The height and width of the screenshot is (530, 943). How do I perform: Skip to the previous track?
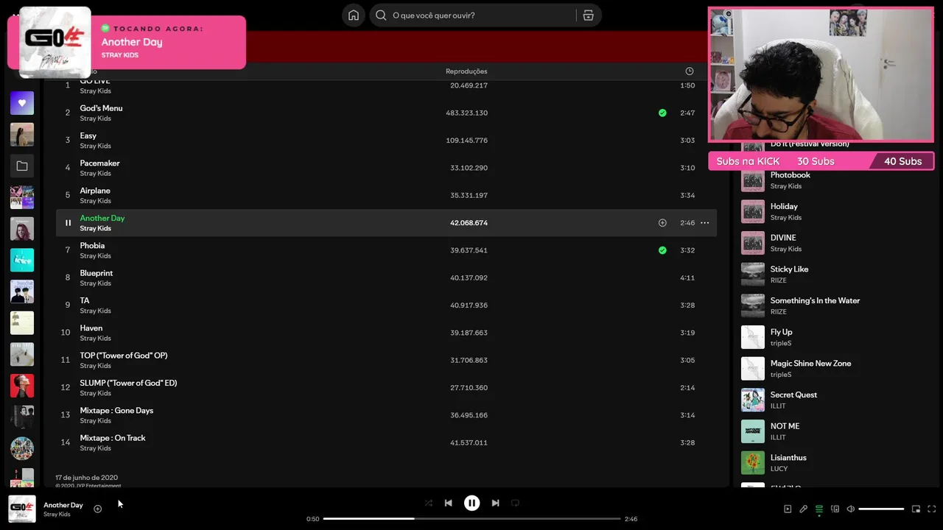coord(448,503)
